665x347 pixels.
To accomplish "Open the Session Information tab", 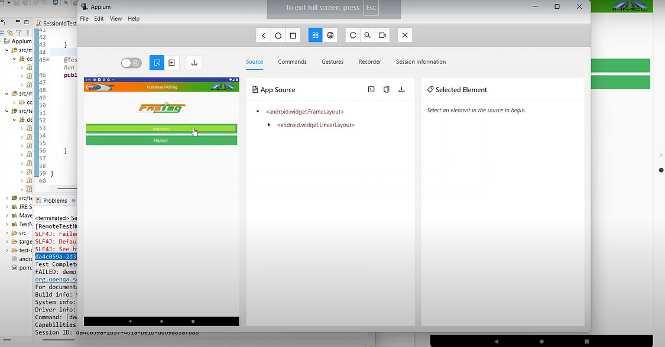I will pyautogui.click(x=421, y=62).
